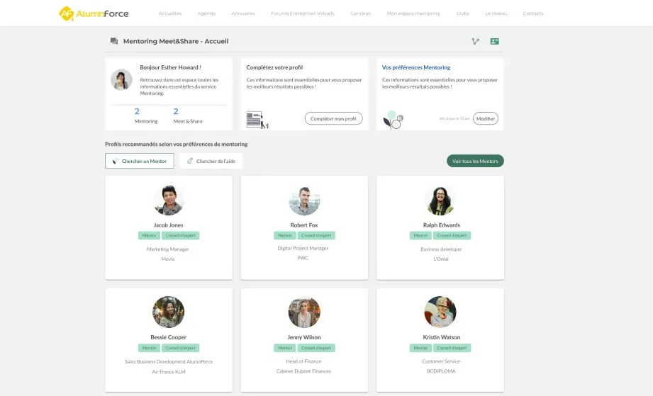This screenshot has width=653, height=396.
Task: Click the chat bubbles icon beside Mentoring title
Action: pyautogui.click(x=114, y=41)
